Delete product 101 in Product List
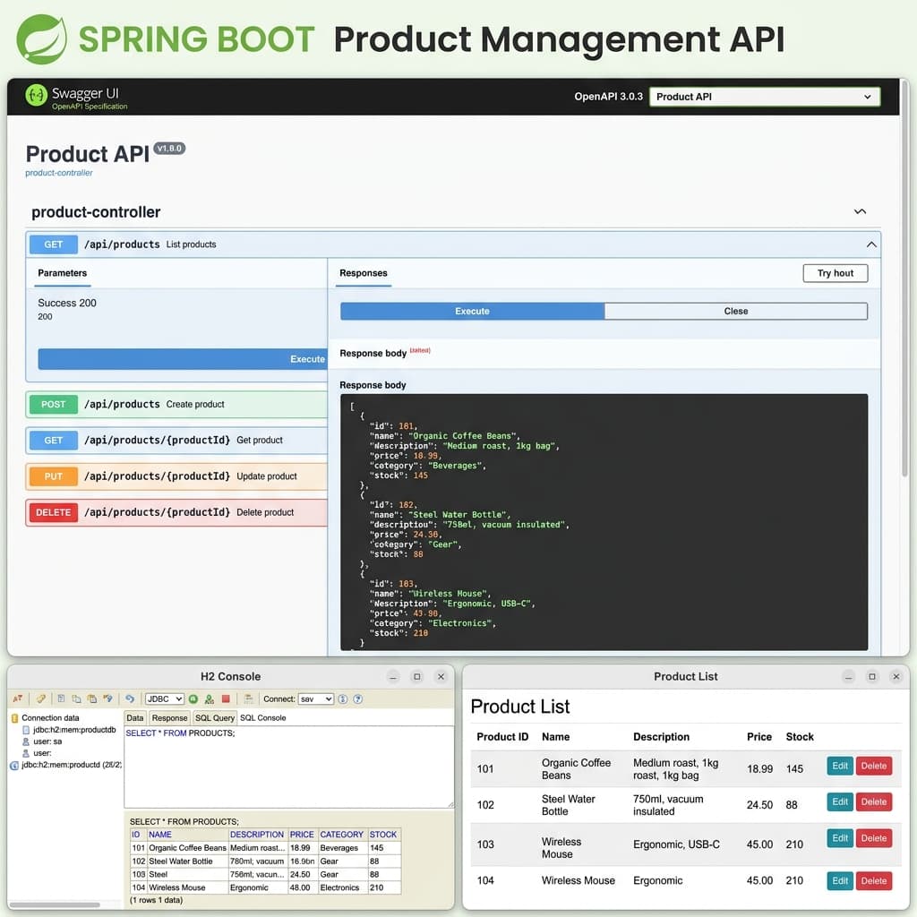 (x=874, y=766)
